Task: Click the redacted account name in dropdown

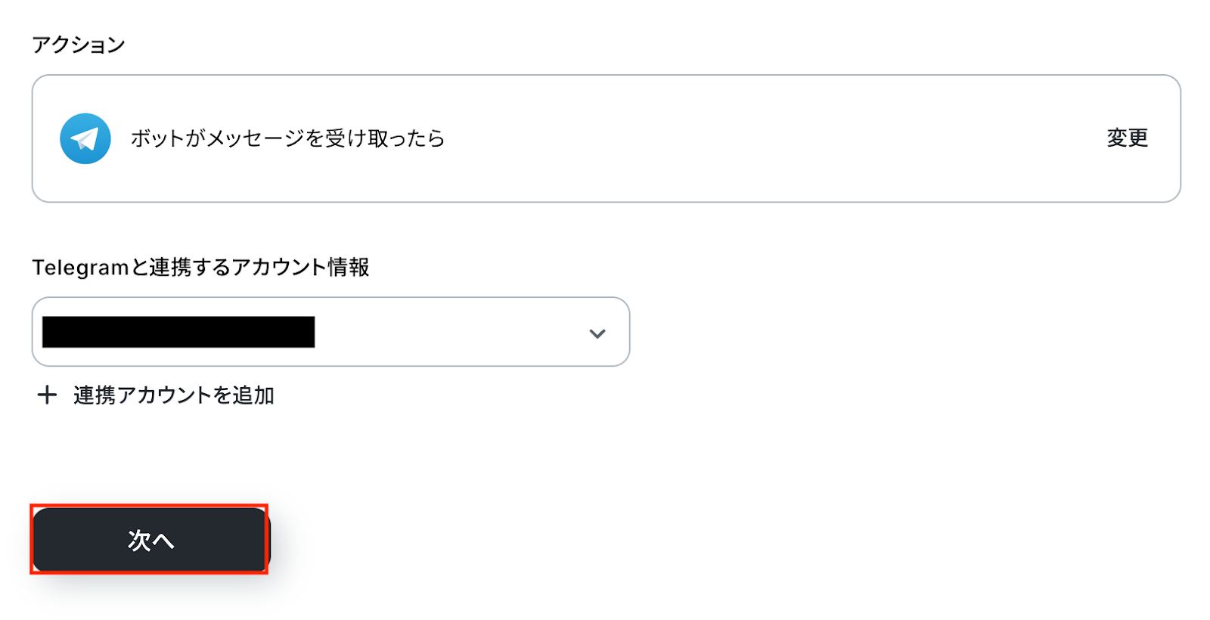Action: coord(178,332)
